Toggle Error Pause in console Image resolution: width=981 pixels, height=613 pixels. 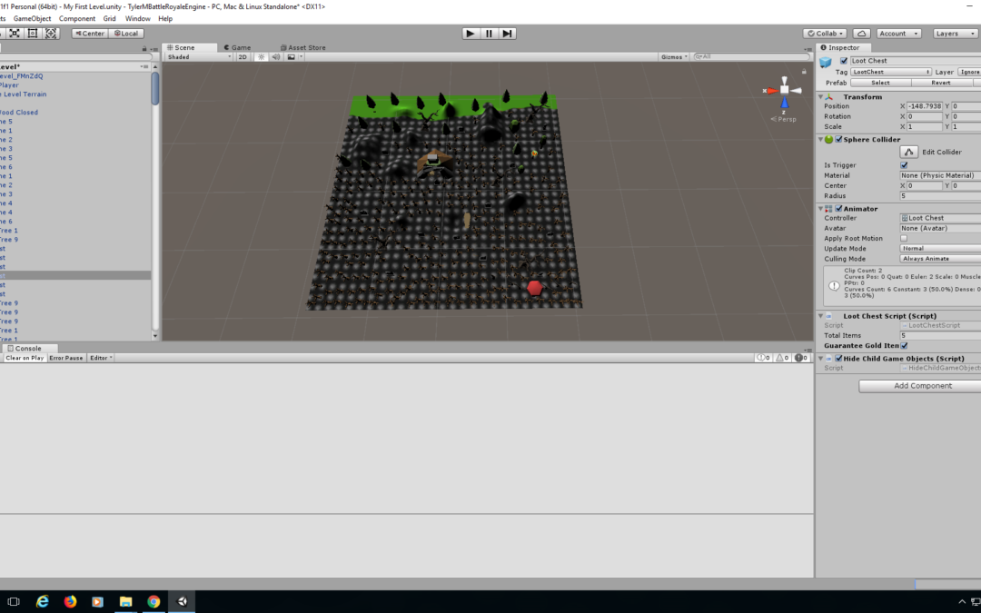(65, 358)
